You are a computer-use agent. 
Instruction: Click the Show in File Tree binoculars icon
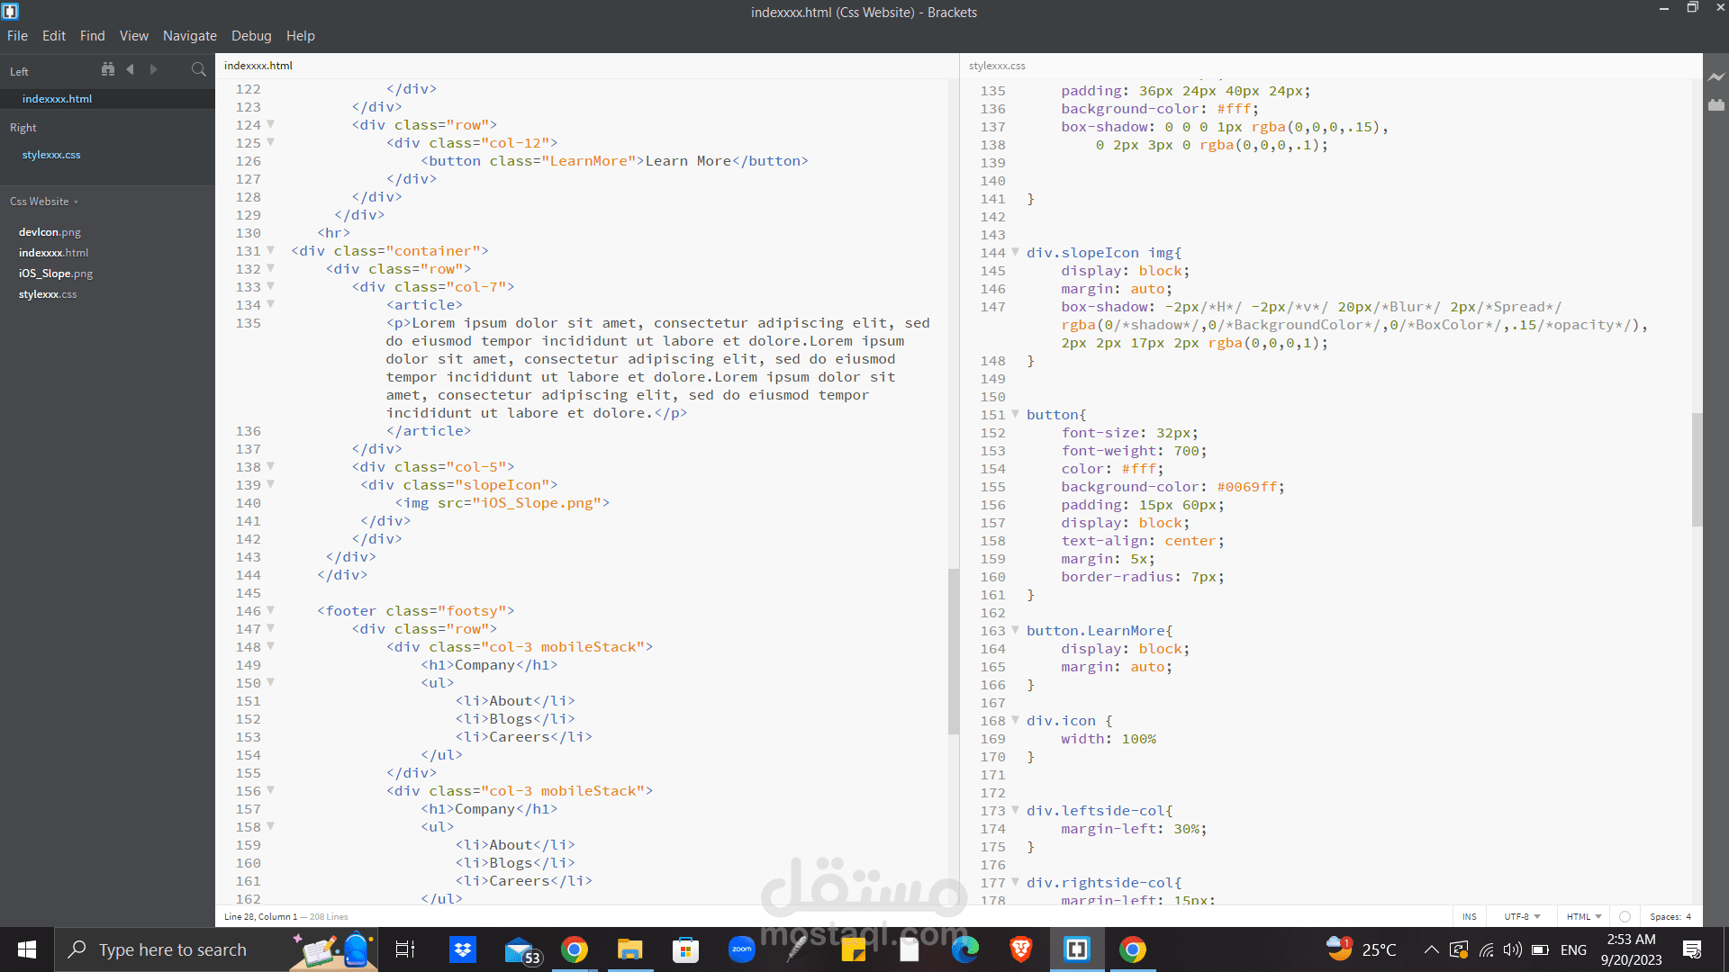point(108,69)
